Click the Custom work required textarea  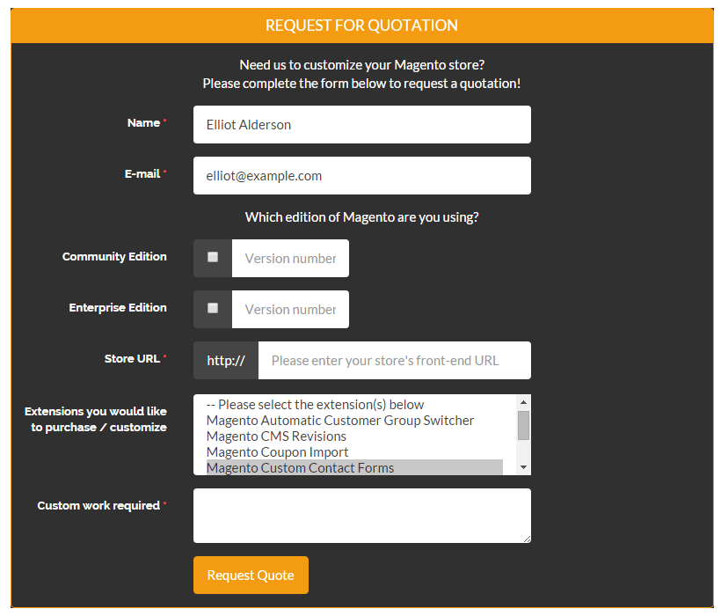tap(362, 516)
